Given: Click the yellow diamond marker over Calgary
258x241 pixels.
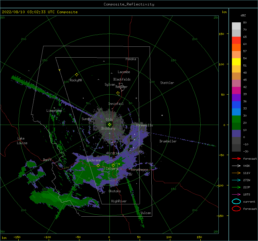Looking at the screenshot, I should pos(113,165).
